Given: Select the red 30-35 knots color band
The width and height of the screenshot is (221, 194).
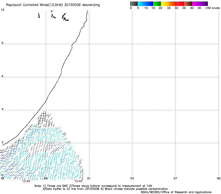Looking at the screenshot, I should click(180, 4).
